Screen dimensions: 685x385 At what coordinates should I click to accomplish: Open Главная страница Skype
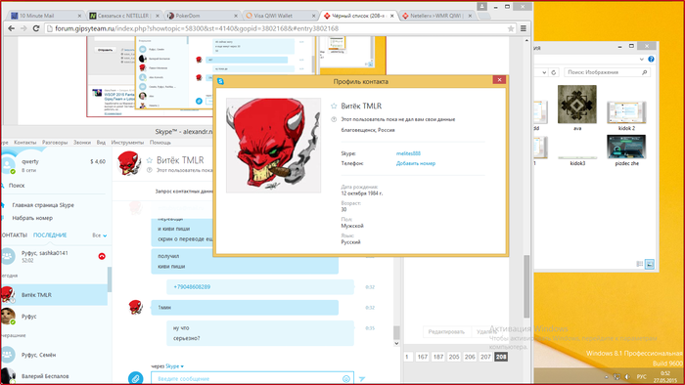click(43, 205)
